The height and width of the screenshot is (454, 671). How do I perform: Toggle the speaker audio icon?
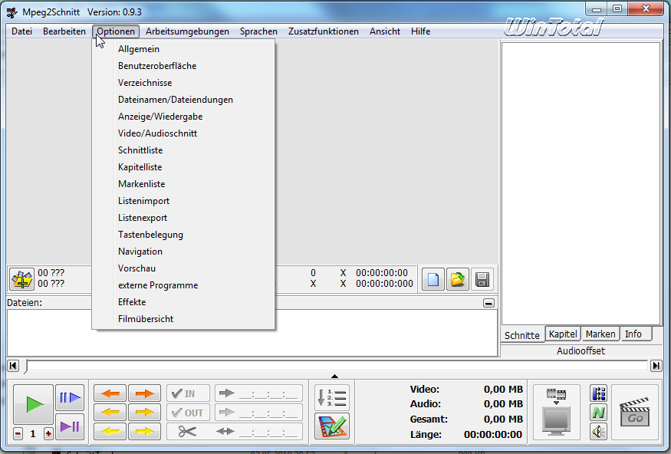[599, 431]
